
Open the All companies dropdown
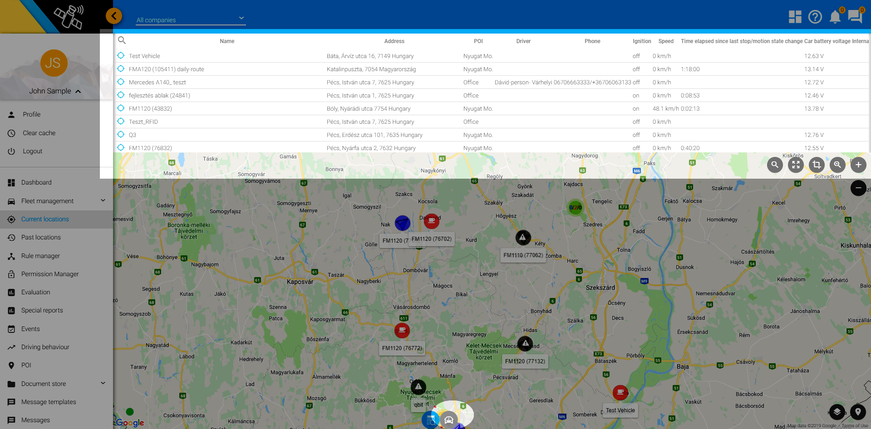pyautogui.click(x=191, y=20)
